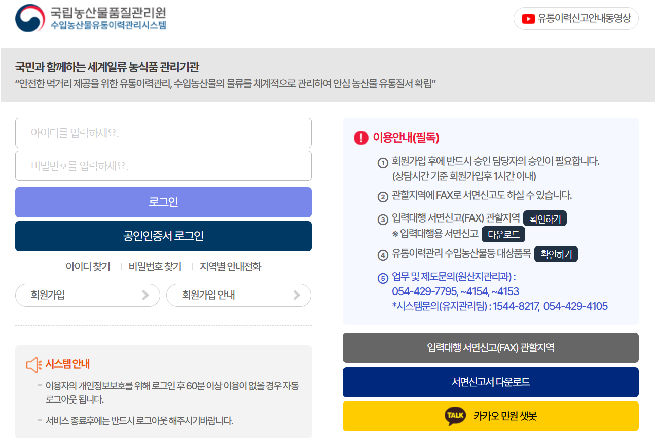
Task: Click the 관할지역에 FAX로 서면신고도 notice line
Action: (x=482, y=195)
